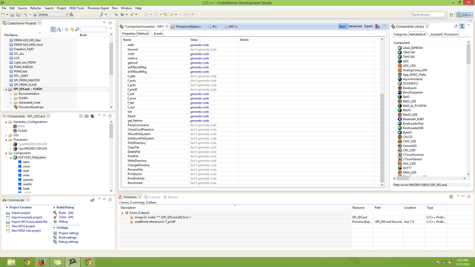Click the colored bar chart icon in Component Inspector
475x267 pixels.
(378, 26)
